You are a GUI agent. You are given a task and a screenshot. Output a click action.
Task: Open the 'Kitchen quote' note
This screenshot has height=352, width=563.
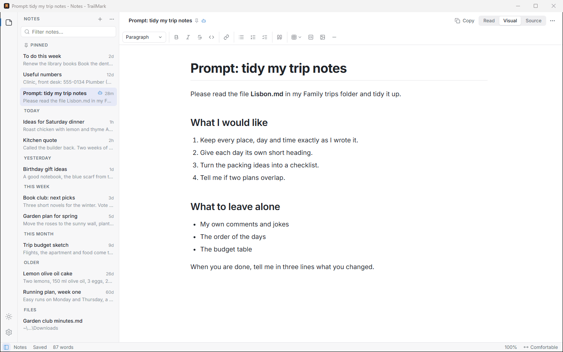(x=68, y=144)
